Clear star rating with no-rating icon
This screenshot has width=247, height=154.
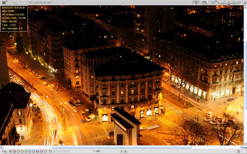50,151
